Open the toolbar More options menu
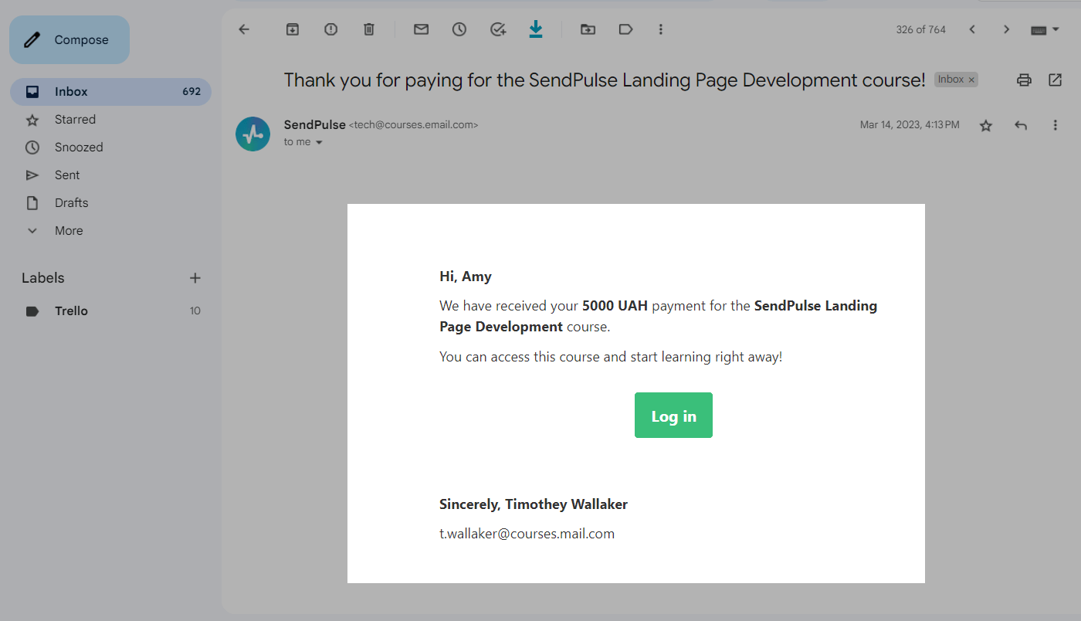Viewport: 1081px width, 621px height. [660, 29]
